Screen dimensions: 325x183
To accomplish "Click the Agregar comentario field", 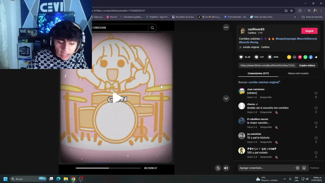I will pyautogui.click(x=266, y=168).
